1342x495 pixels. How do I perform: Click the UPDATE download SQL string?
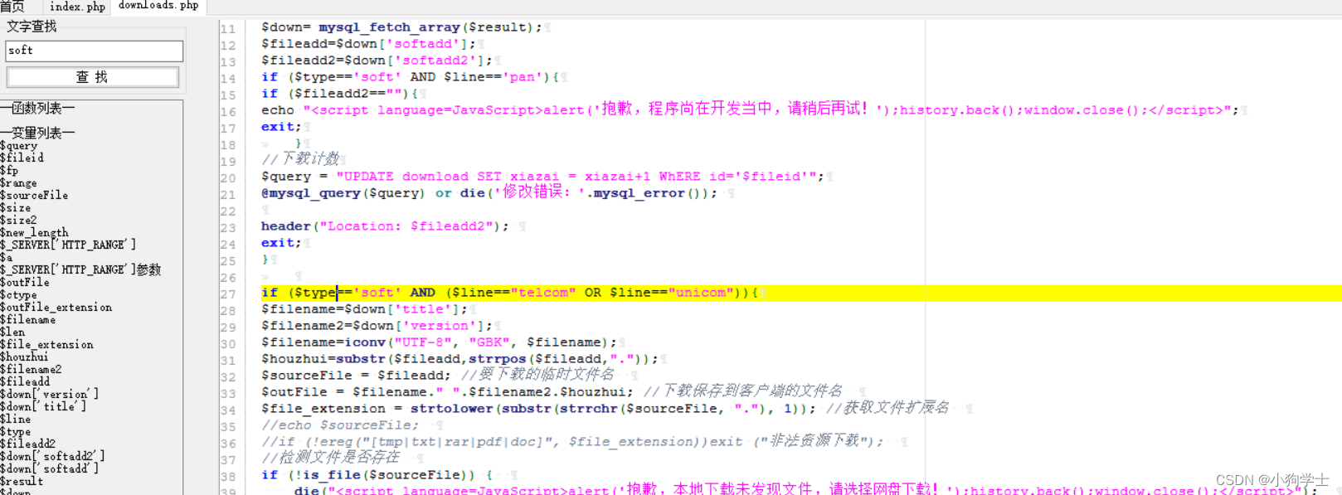pos(576,177)
